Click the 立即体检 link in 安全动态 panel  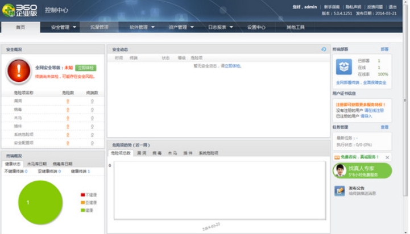(x=232, y=66)
